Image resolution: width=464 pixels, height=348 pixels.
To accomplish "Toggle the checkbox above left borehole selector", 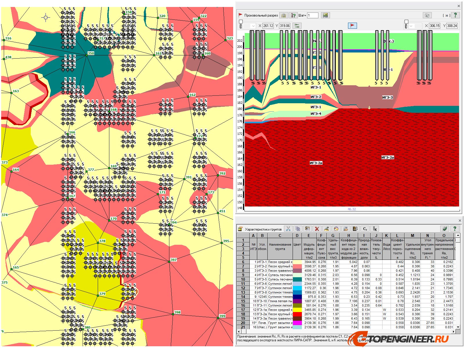I will click(240, 21).
